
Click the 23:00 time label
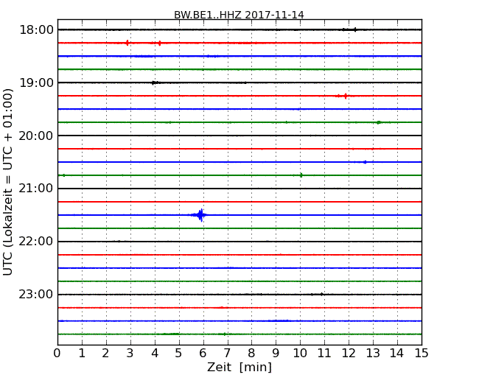[36, 295]
